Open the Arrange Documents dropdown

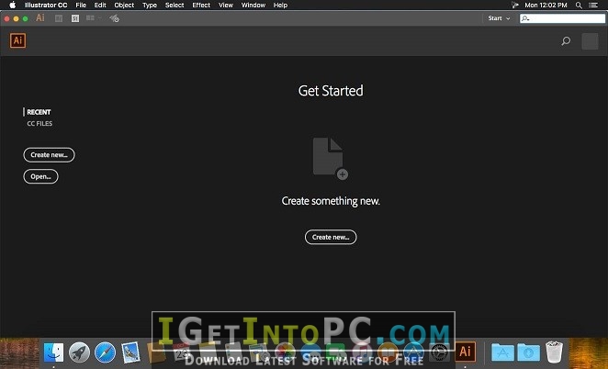(x=94, y=17)
